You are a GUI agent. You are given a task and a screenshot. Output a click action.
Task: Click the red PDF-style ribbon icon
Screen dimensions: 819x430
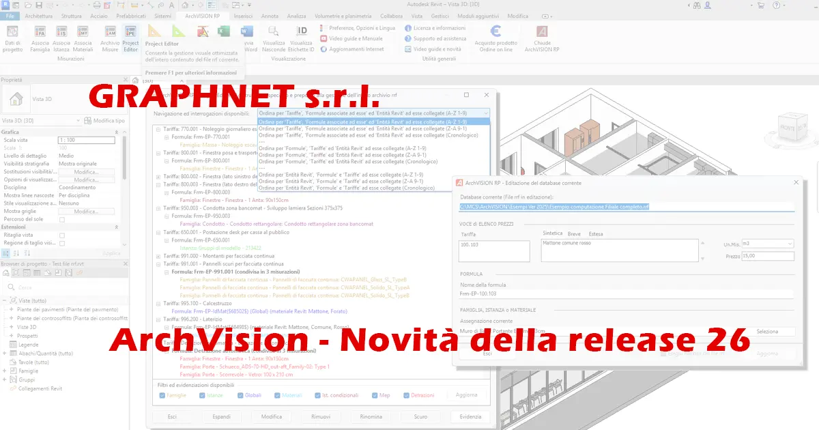pos(203,31)
